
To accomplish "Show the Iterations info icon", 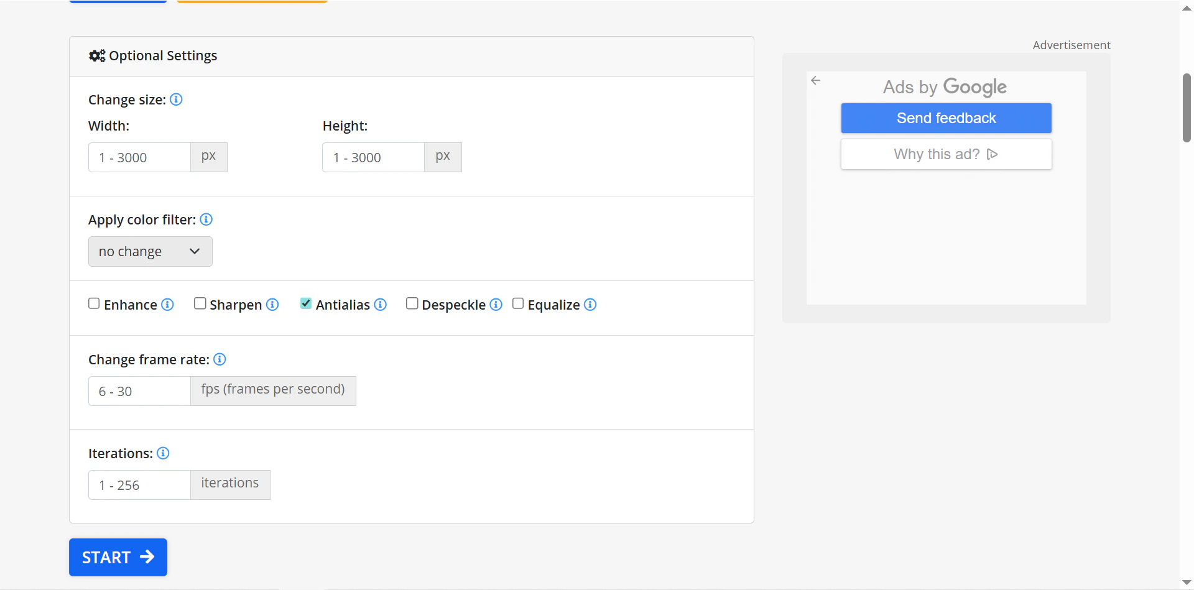I will point(163,453).
